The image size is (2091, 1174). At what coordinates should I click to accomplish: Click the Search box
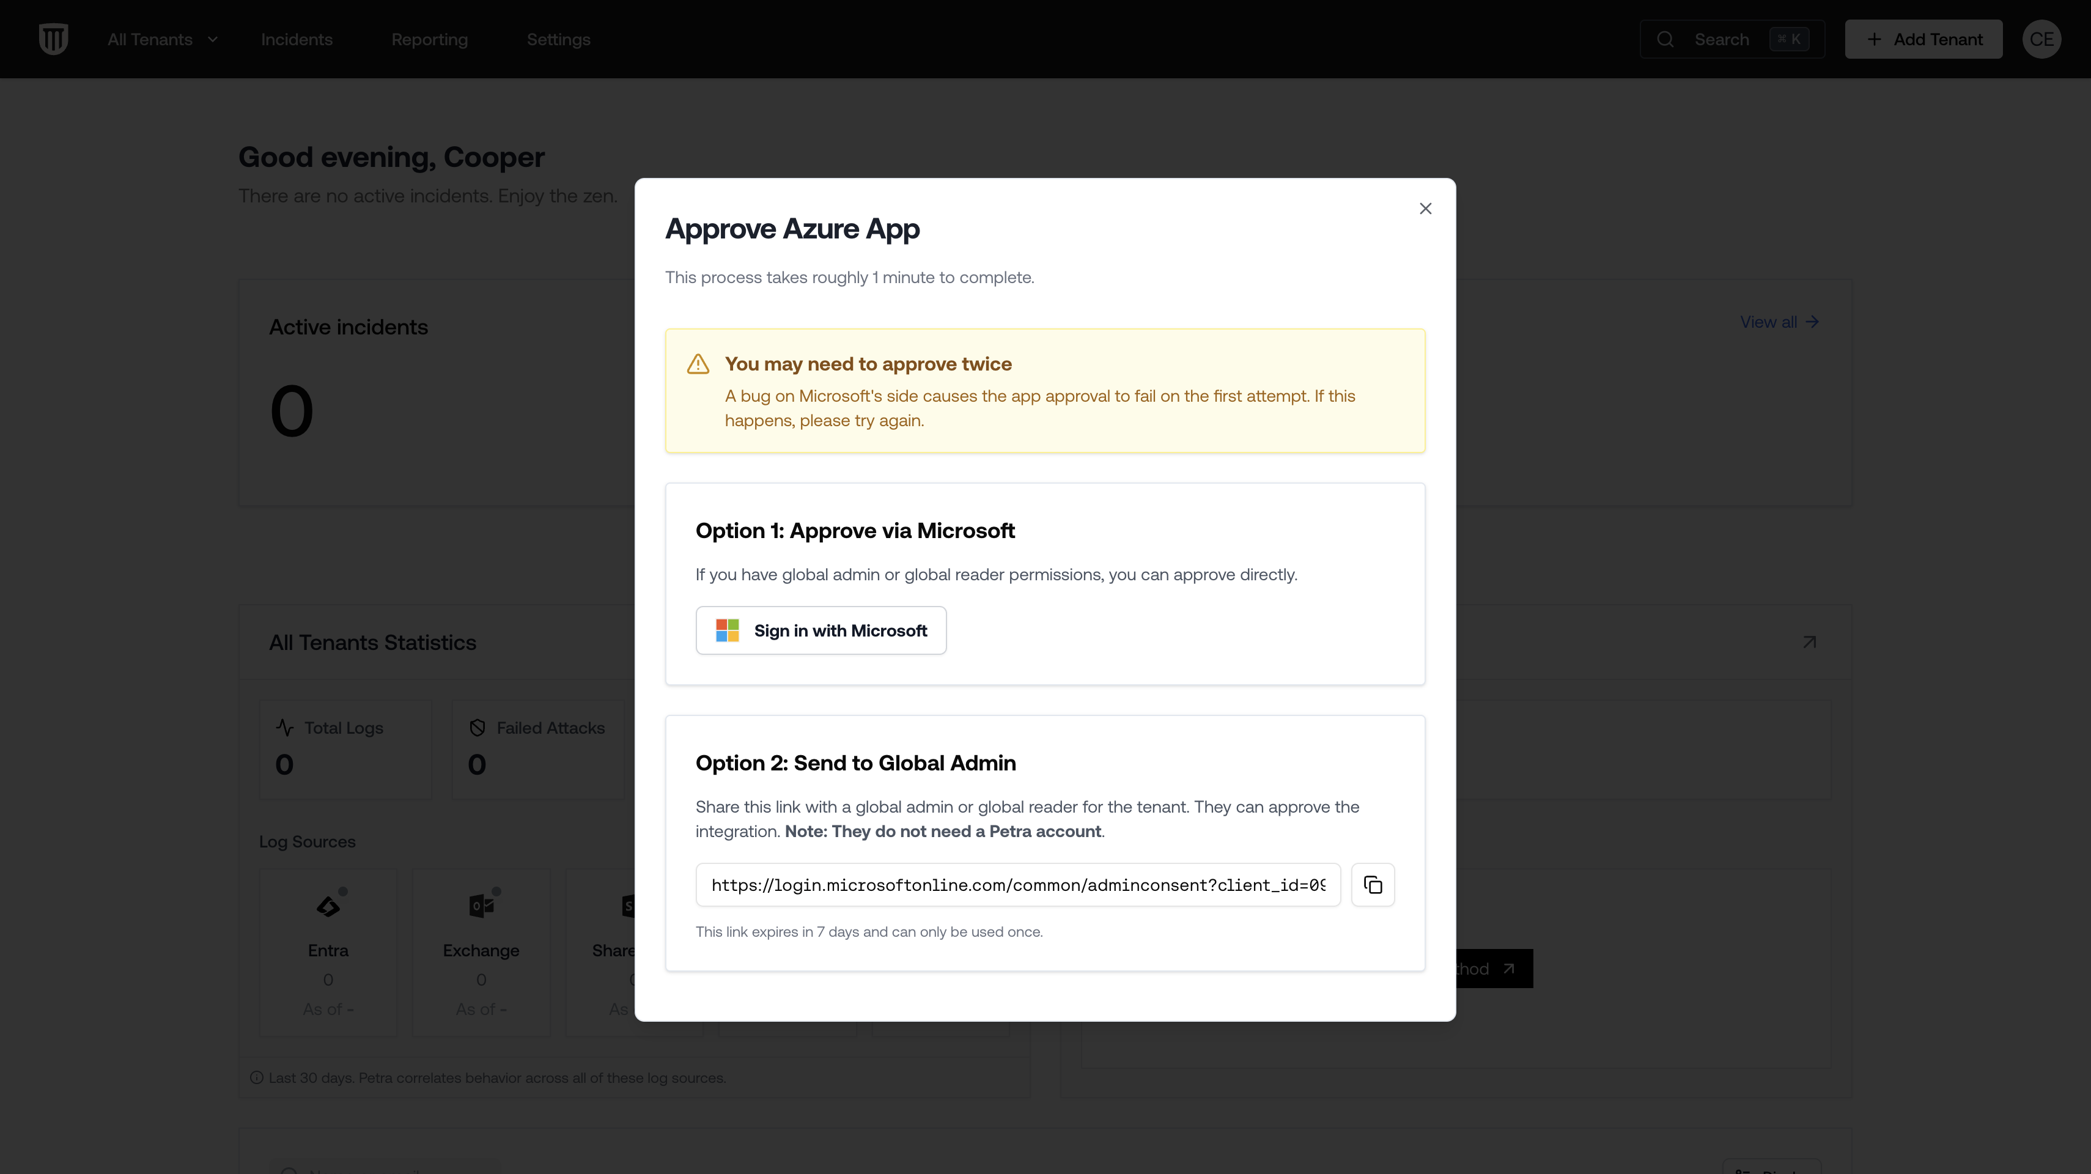pos(1731,39)
